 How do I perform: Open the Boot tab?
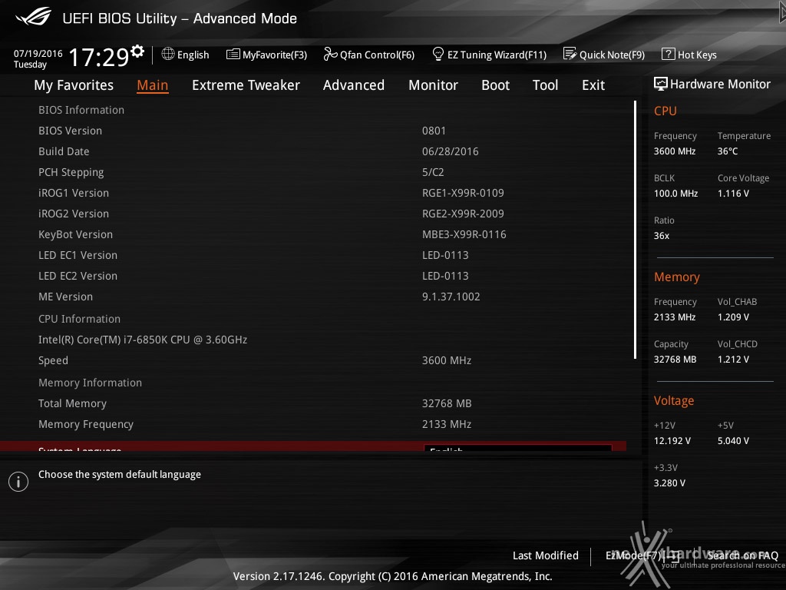(495, 85)
